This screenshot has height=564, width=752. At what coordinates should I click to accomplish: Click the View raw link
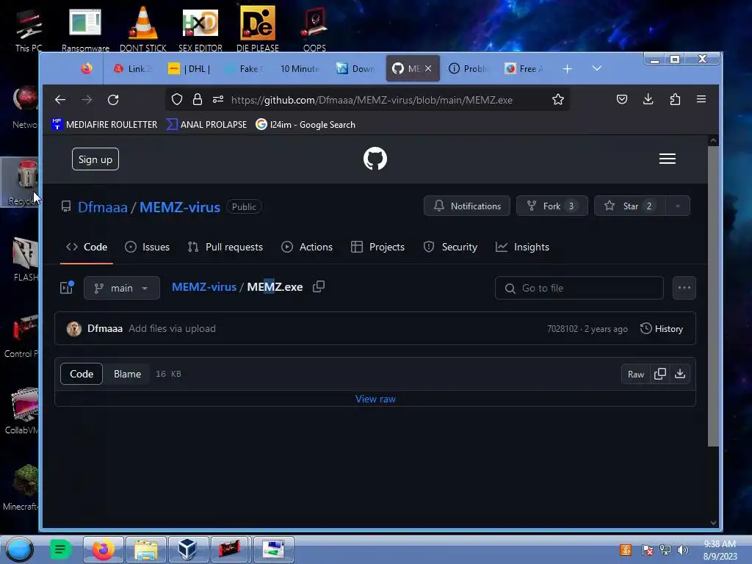(x=375, y=399)
